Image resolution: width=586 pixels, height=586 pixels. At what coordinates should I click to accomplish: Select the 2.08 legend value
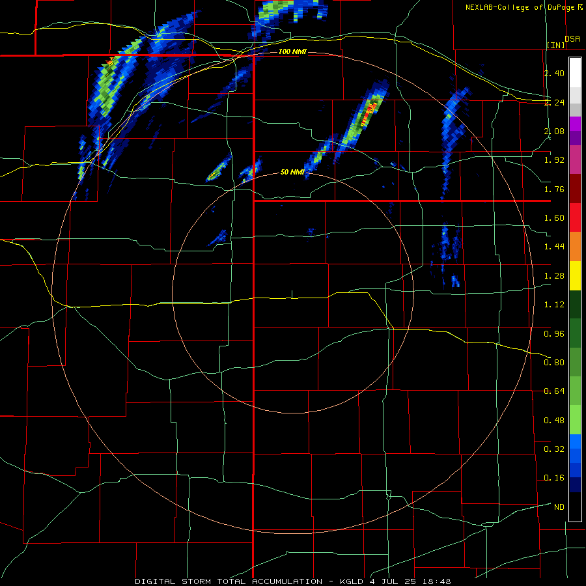pos(554,131)
